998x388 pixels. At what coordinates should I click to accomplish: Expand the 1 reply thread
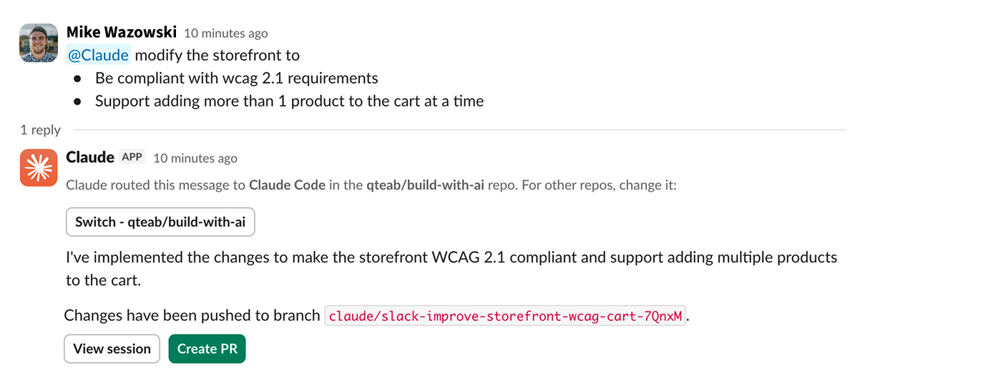pyautogui.click(x=40, y=129)
